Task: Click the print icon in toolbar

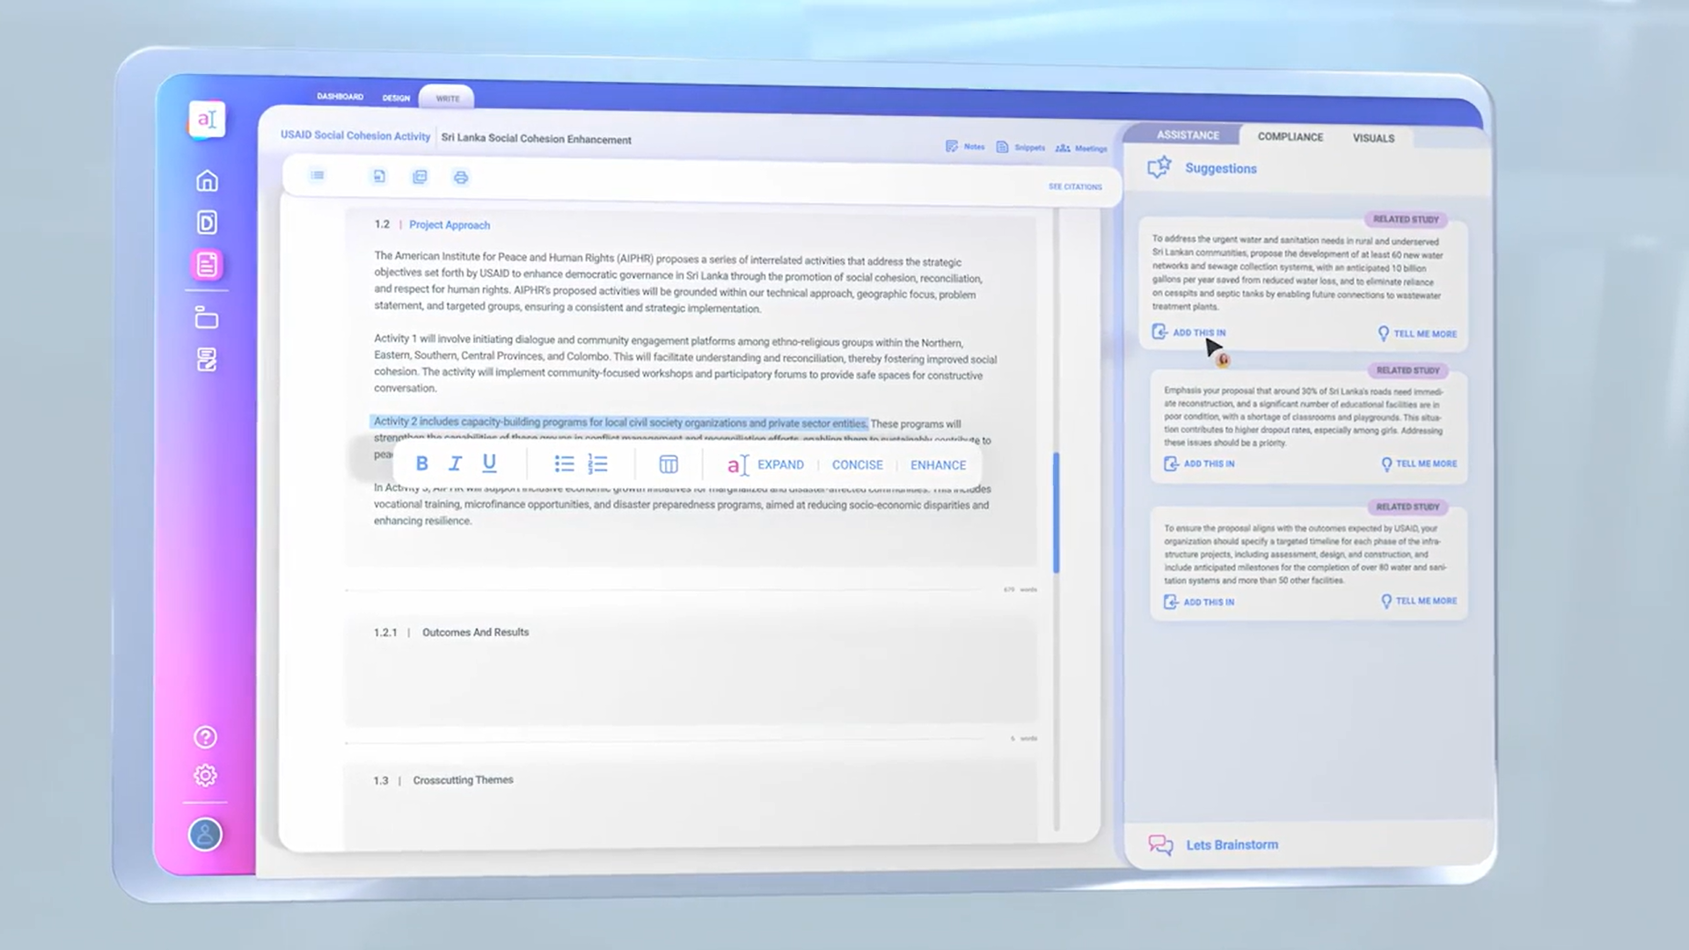Action: click(460, 178)
